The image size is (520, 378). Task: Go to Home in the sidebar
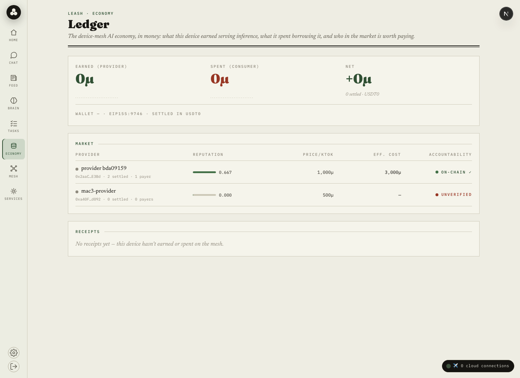13,35
